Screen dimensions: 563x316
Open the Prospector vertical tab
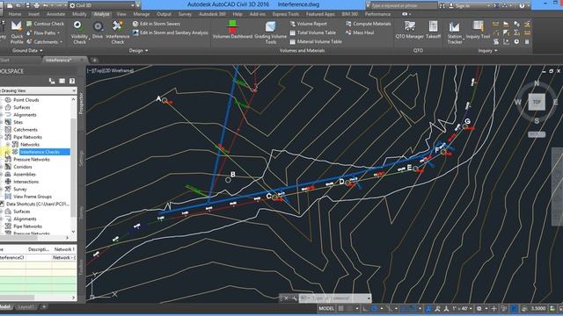pyautogui.click(x=81, y=104)
